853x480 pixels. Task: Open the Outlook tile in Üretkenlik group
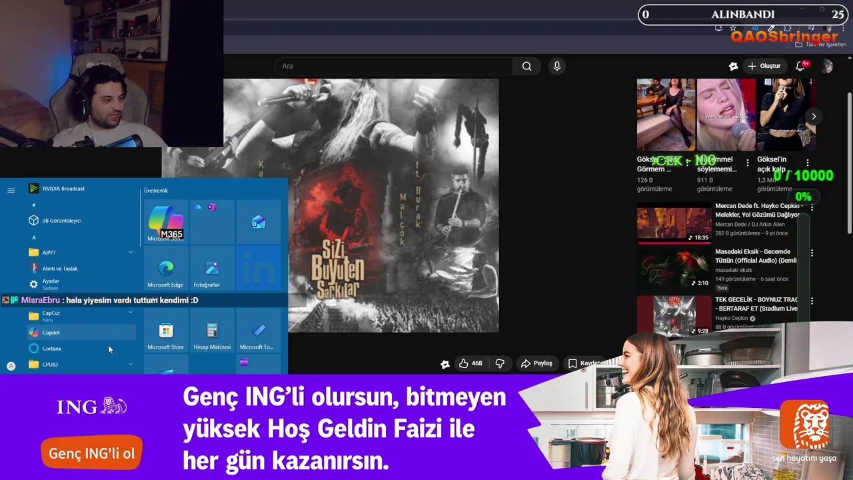tap(258, 222)
